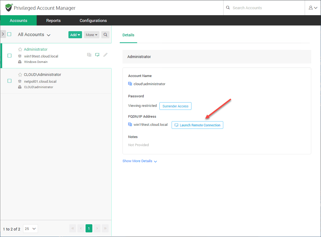
Task: Open the All Accounts filter dropdown
Action: [x=34, y=34]
